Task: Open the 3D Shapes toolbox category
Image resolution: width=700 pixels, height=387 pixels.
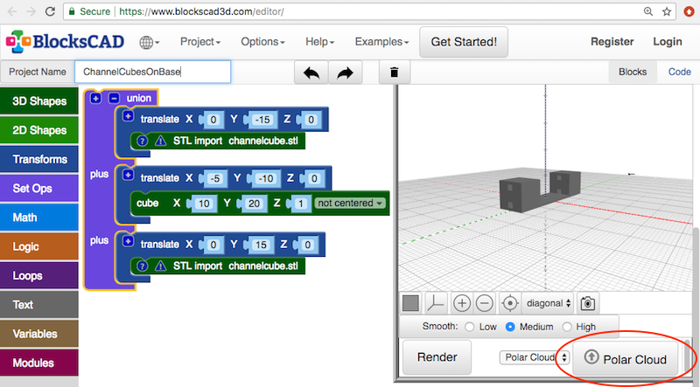Action: (39, 101)
